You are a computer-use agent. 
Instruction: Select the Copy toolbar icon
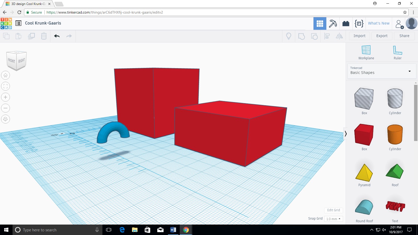6,36
